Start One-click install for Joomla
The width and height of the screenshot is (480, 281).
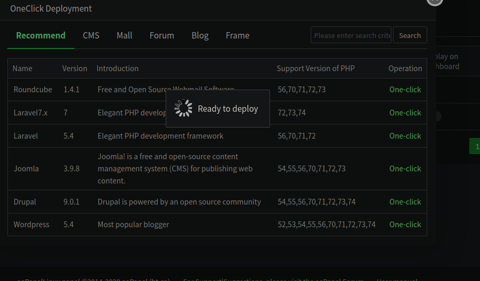coord(405,169)
